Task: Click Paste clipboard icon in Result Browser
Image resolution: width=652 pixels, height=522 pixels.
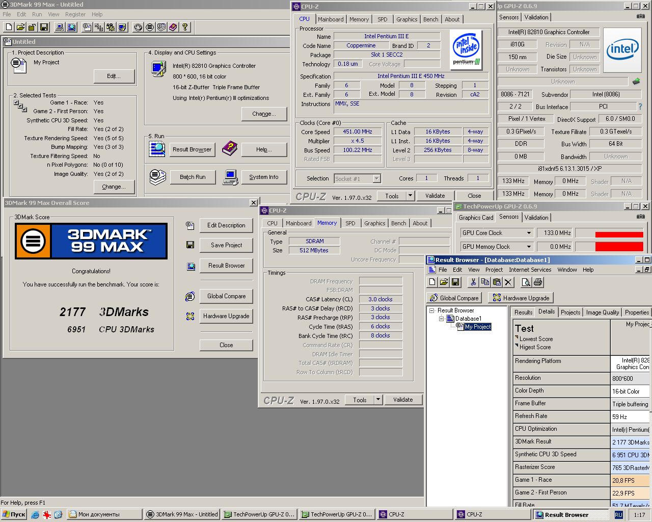Action: pyautogui.click(x=497, y=282)
